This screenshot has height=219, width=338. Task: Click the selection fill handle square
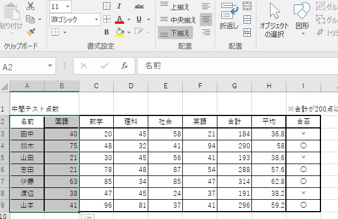pos(79,212)
